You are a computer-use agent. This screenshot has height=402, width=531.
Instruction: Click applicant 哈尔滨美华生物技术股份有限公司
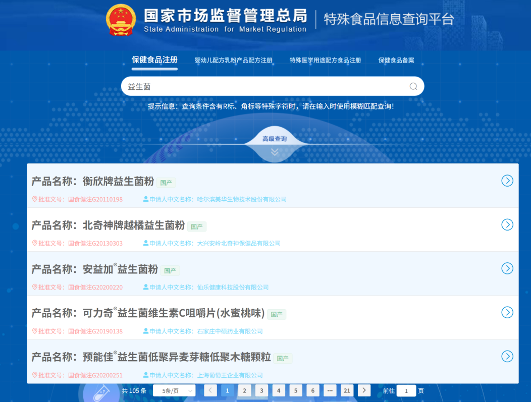(242, 199)
